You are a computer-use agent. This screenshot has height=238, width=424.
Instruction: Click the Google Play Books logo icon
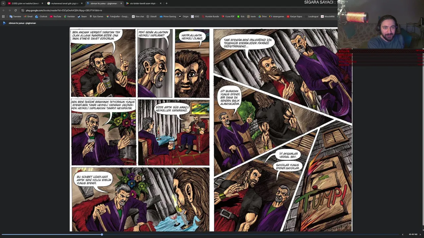point(4,23)
